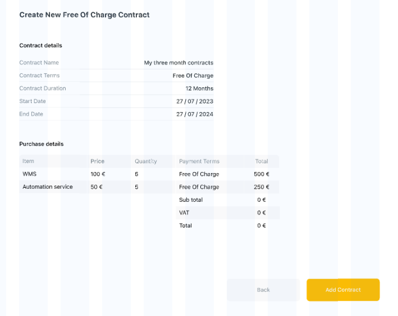
Task: Click the 500 € total for WMS
Action: [262, 174]
